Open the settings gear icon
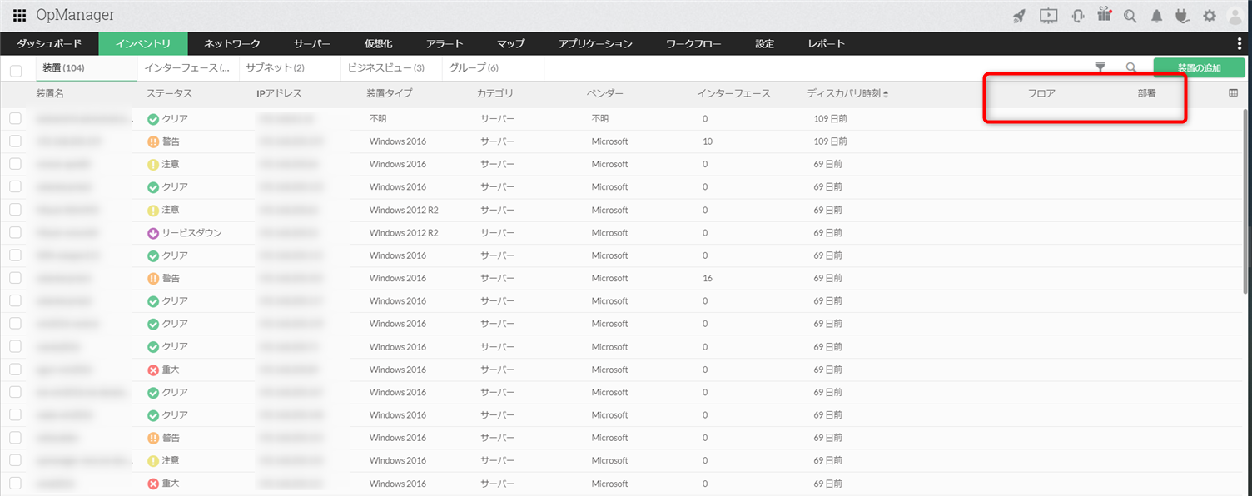 tap(1210, 16)
